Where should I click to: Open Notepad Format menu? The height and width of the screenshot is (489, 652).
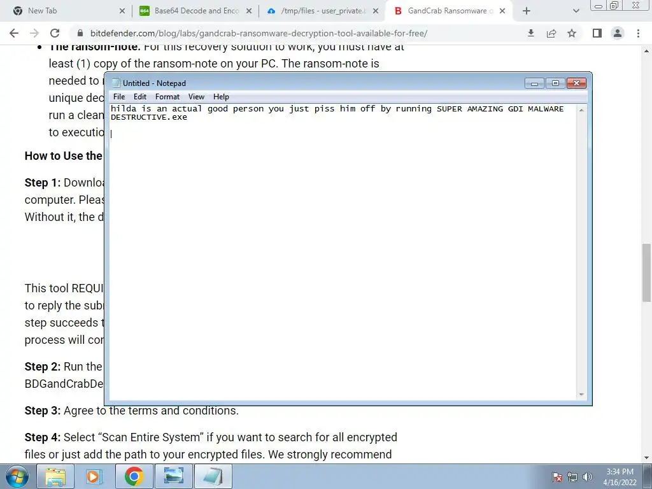(167, 97)
